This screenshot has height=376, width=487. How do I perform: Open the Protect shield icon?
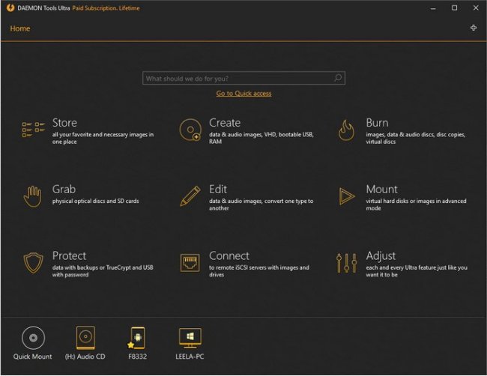pos(33,263)
